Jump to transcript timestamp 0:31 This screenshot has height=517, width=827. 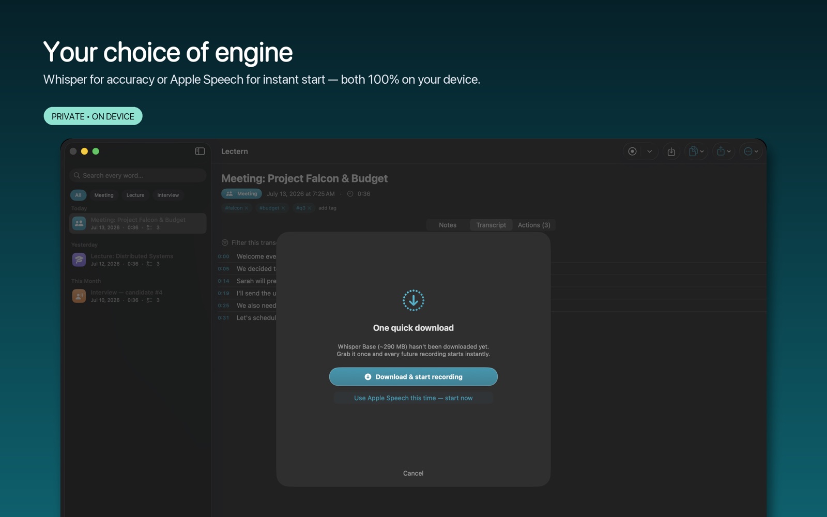[223, 318]
